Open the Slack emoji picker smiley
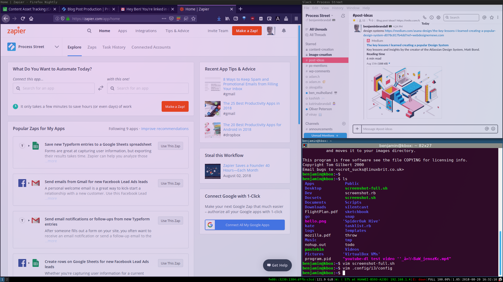 pyautogui.click(x=493, y=129)
